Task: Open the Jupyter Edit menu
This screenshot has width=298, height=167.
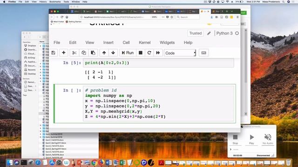Action: click(x=73, y=43)
